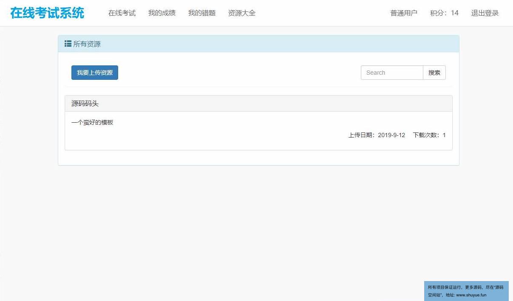Click the 所有资源 panel heading text
This screenshot has width=513, height=301.
click(x=87, y=44)
